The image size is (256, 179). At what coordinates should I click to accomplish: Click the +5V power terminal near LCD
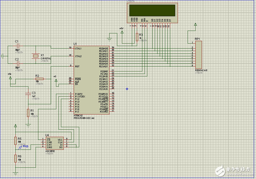(x=122, y=32)
